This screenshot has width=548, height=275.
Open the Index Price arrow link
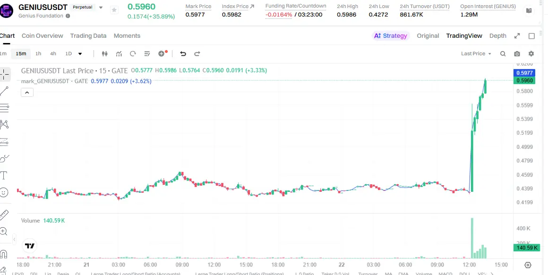pos(252,6)
